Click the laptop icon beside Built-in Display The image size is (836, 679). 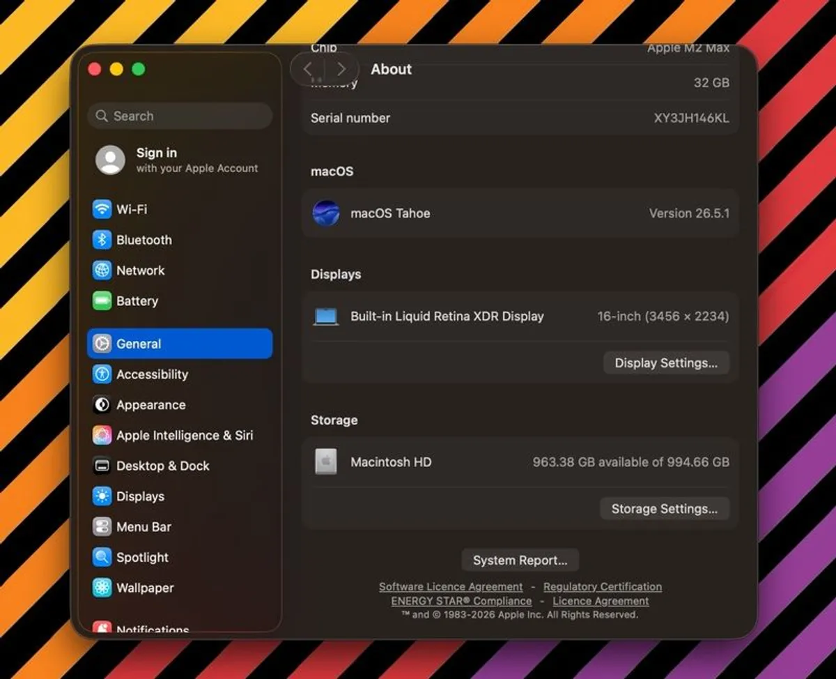coord(326,316)
